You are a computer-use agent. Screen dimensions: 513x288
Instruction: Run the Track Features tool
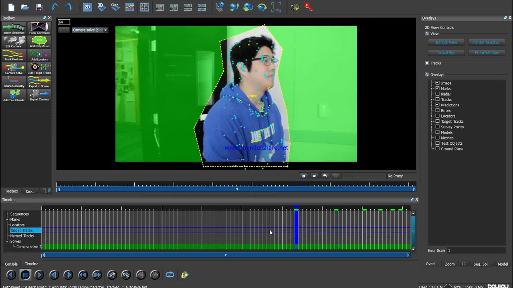tap(14, 55)
